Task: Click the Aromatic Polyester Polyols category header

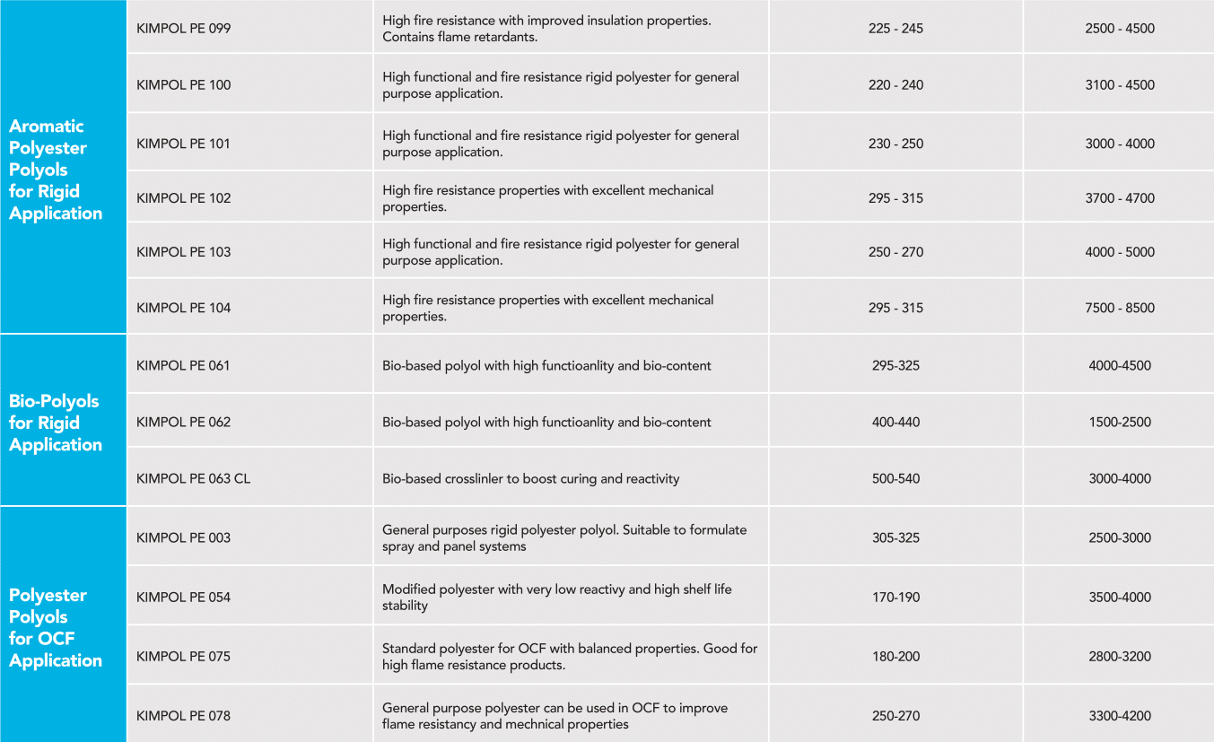Action: [56, 170]
